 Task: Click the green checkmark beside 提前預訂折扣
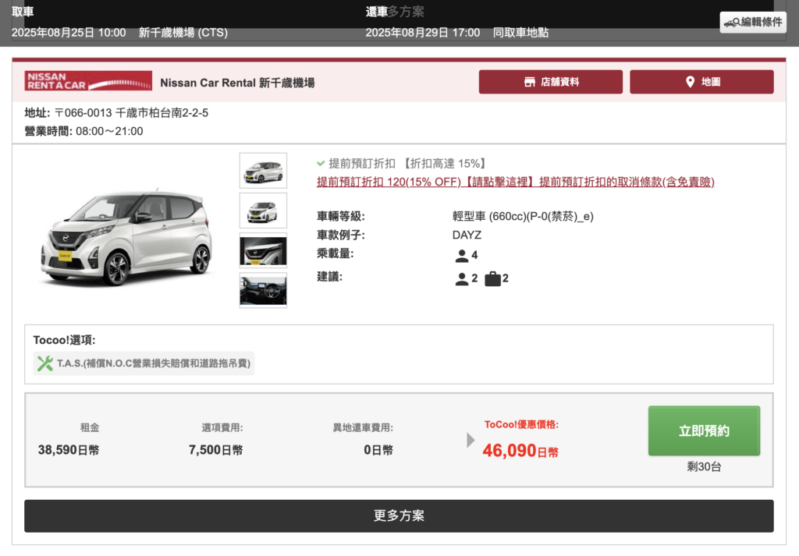321,164
